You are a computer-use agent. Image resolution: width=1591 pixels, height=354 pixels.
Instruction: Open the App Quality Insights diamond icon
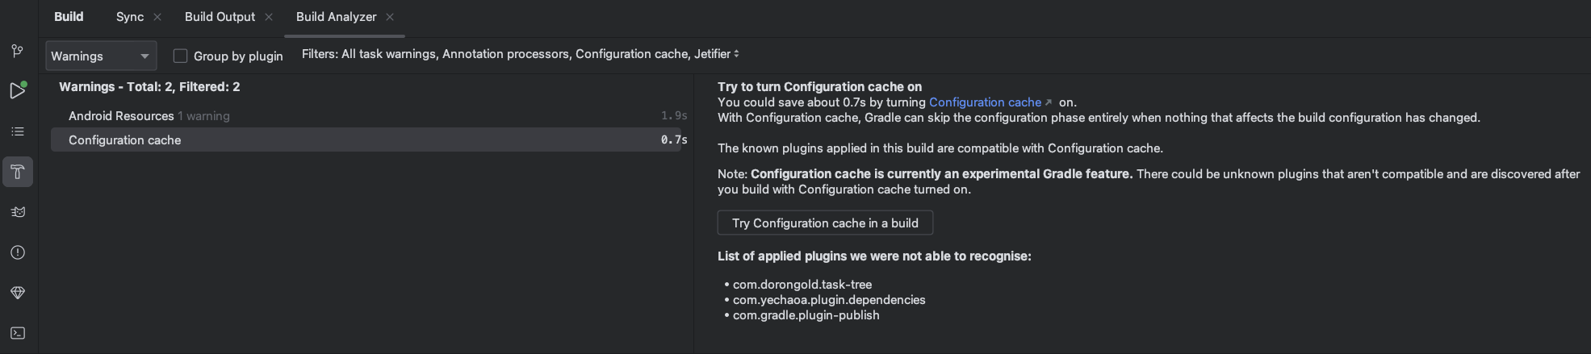coord(18,293)
